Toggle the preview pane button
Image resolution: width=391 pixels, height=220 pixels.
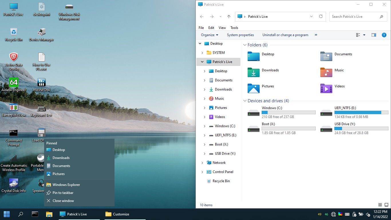pyautogui.click(x=374, y=35)
